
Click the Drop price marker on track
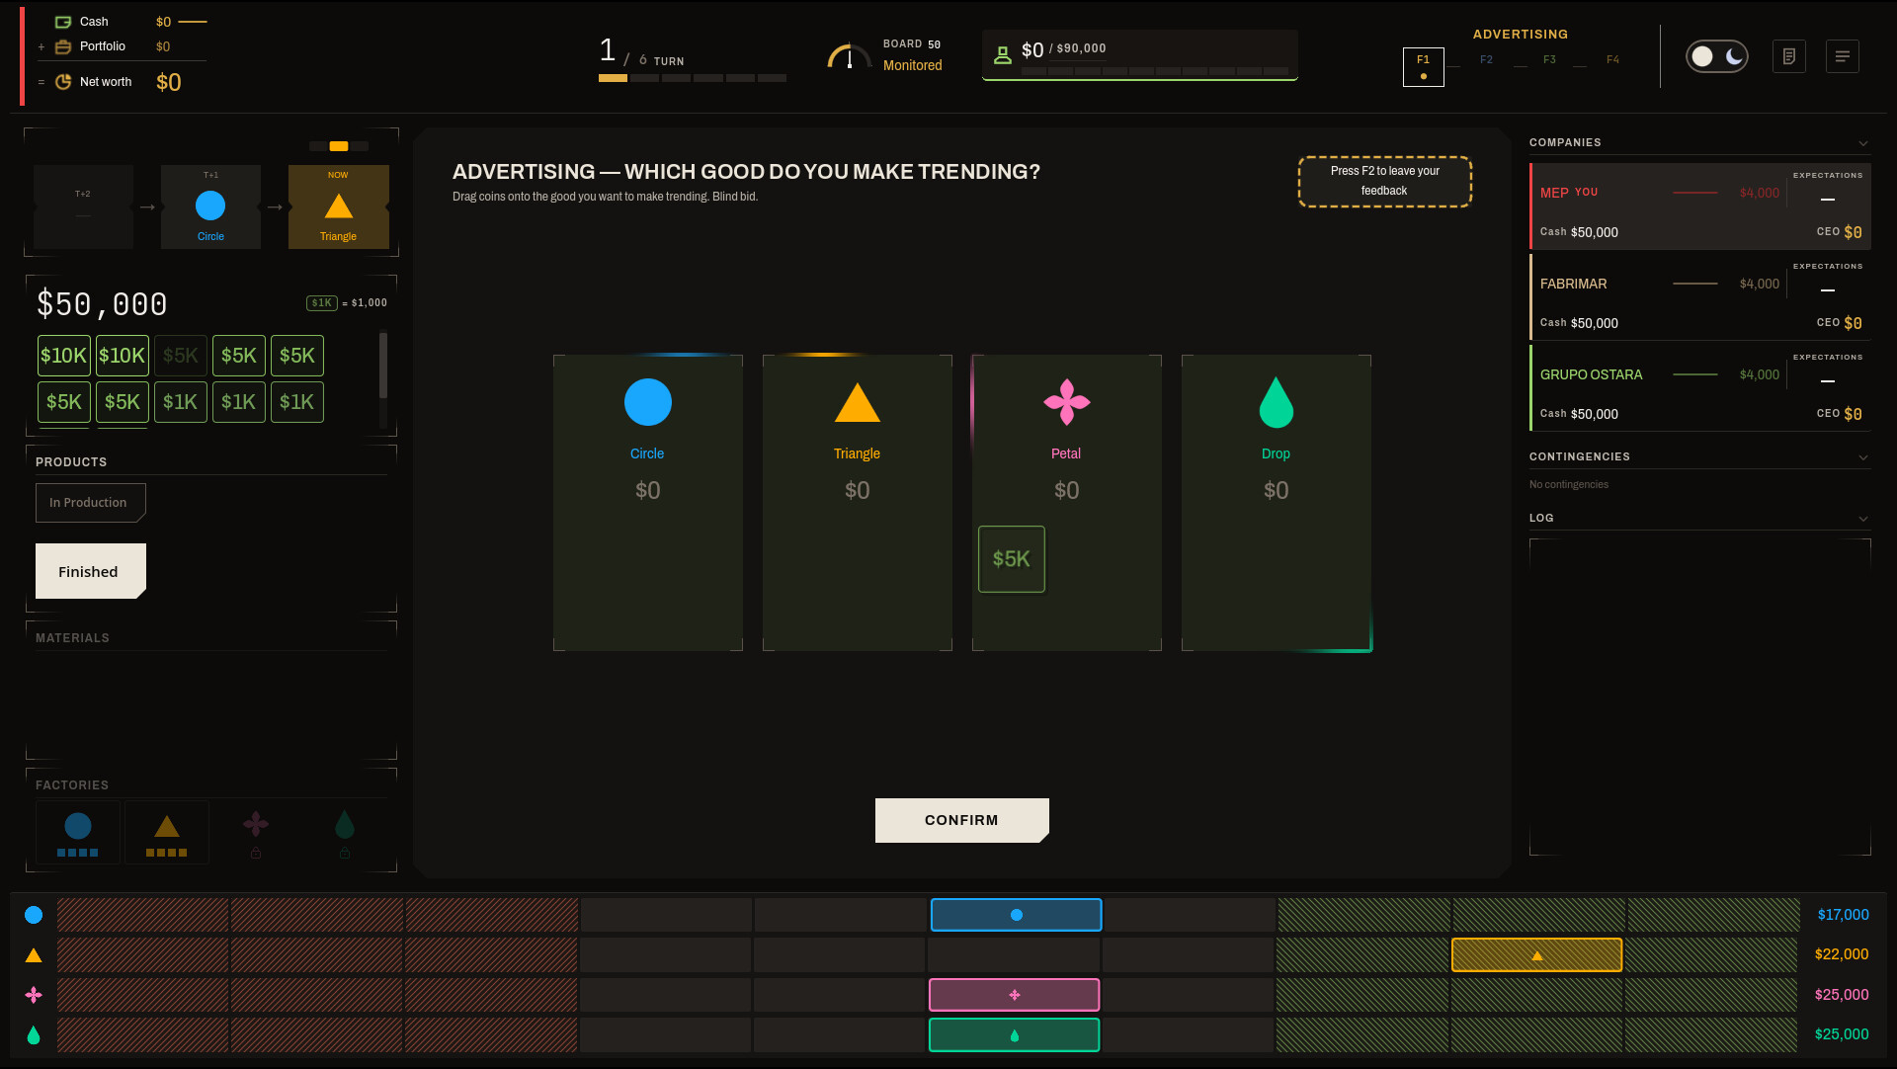[x=1015, y=1034]
